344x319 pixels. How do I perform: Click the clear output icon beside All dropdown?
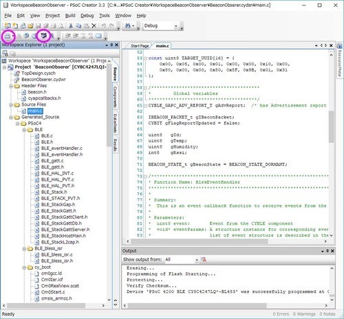[204, 259]
